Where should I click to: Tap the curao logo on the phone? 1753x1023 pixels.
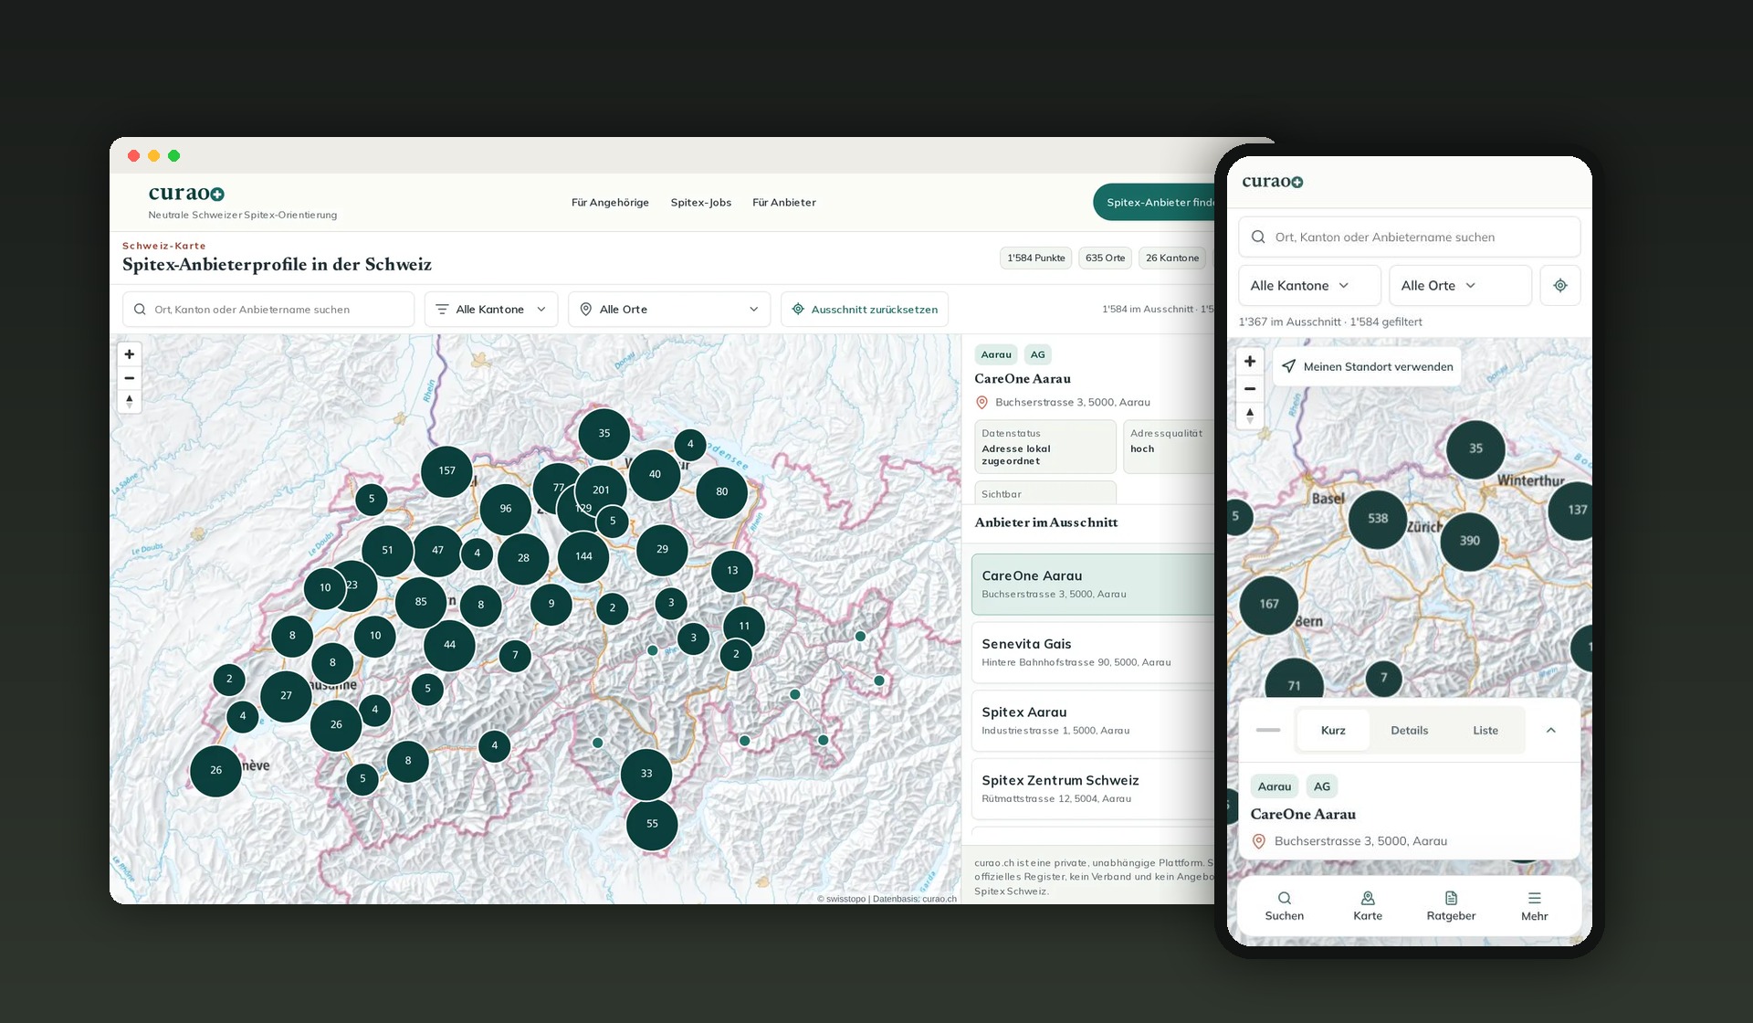point(1273,182)
